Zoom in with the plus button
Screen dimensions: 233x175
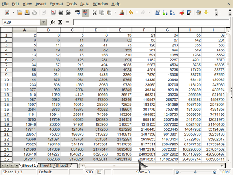pos(214,172)
